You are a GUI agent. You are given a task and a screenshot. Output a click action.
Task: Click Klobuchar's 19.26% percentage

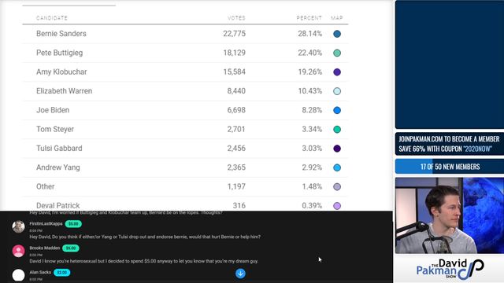[x=309, y=72]
